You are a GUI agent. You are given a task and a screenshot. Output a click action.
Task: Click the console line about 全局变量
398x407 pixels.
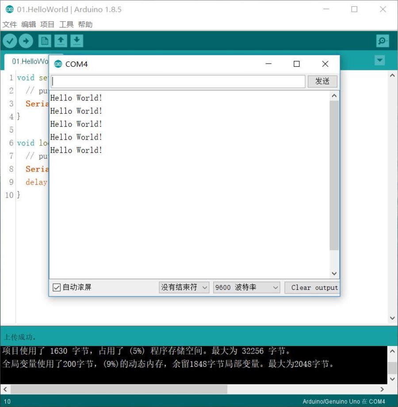click(x=168, y=364)
